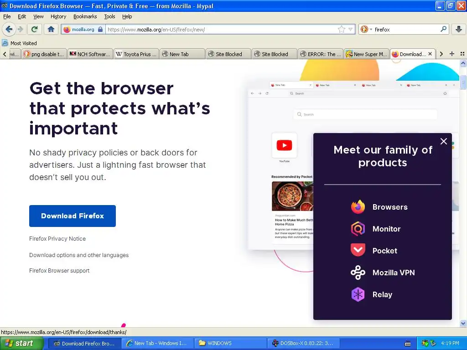Close the Download tab
The width and height of the screenshot is (467, 350).
tap(430, 54)
